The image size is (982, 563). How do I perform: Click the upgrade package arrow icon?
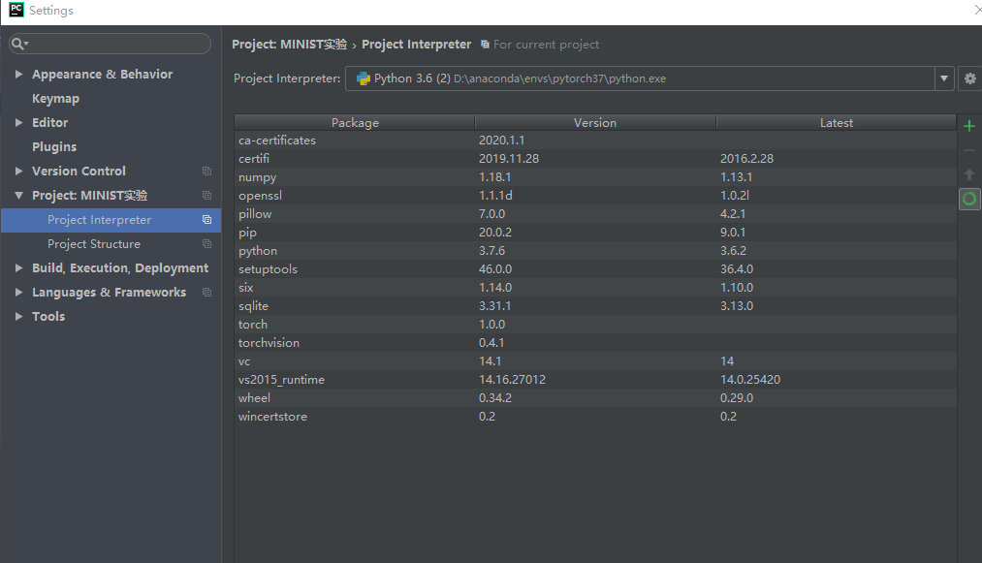pyautogui.click(x=969, y=174)
